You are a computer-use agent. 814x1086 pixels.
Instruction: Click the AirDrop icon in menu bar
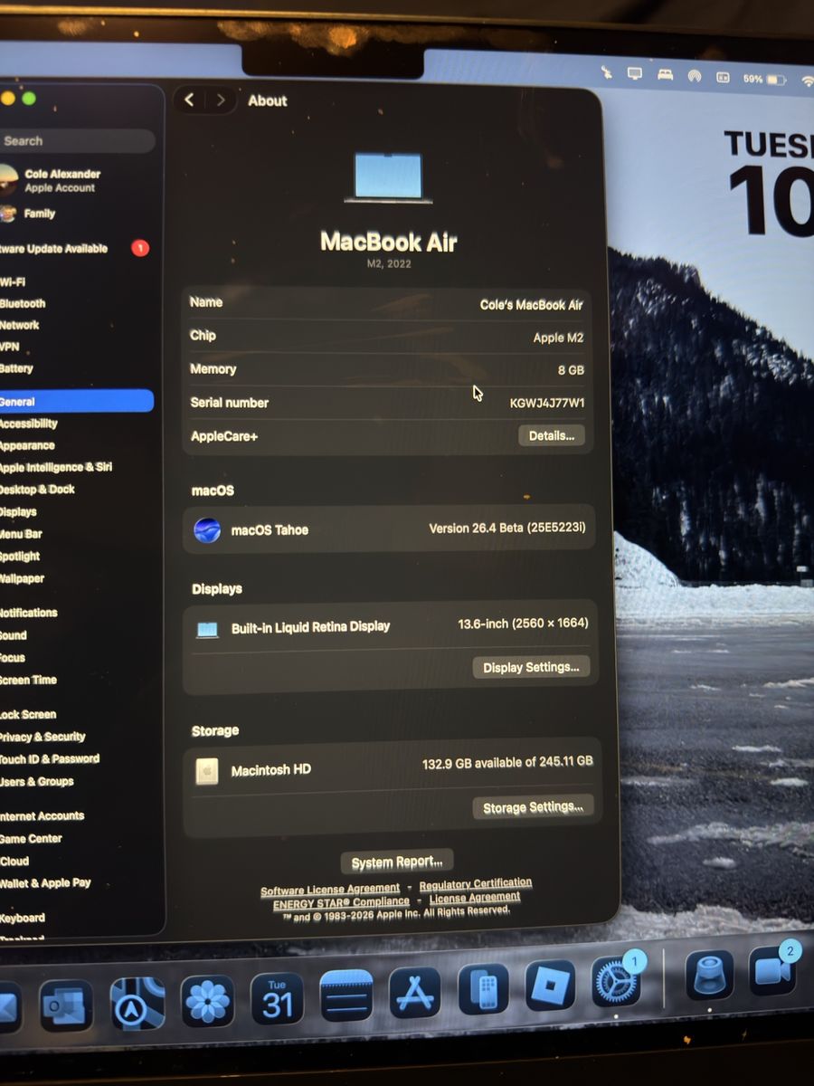695,76
